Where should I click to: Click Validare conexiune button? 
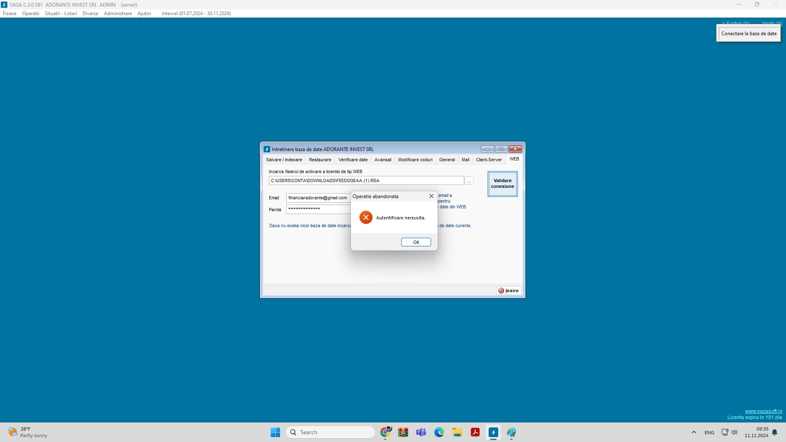[502, 184]
